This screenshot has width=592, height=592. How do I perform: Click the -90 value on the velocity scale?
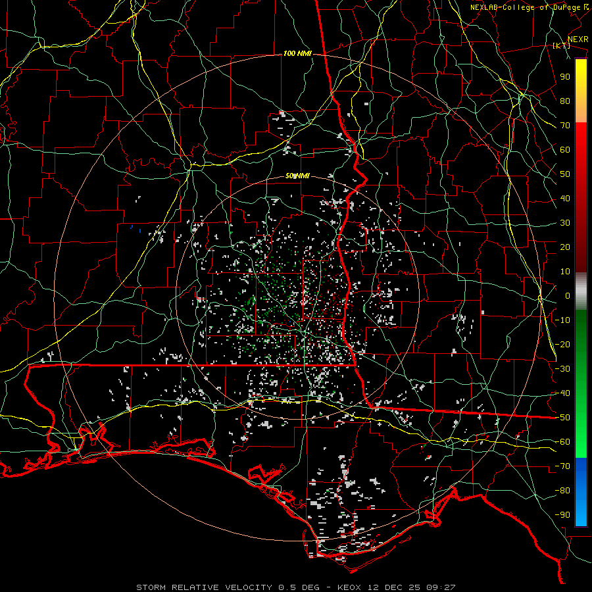point(562,515)
